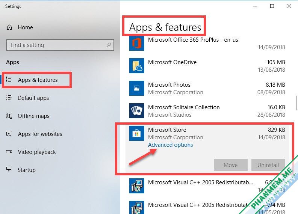298x214 pixels.
Task: Click the Photos 8.18 MB size value
Action: [x=275, y=85]
